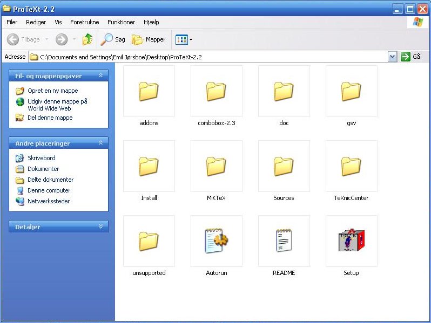
Task: Open the Funktioner menu
Action: click(121, 22)
